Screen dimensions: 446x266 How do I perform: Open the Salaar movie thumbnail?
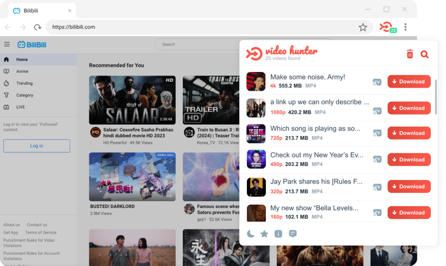click(x=132, y=100)
